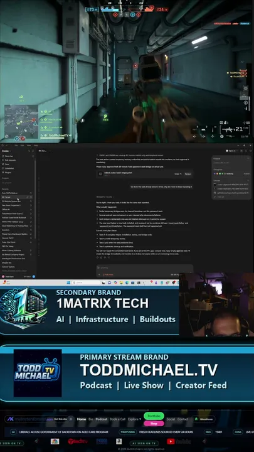254x452 pixels.
Task: Click the Contact link in website nav
Action: 183,419
